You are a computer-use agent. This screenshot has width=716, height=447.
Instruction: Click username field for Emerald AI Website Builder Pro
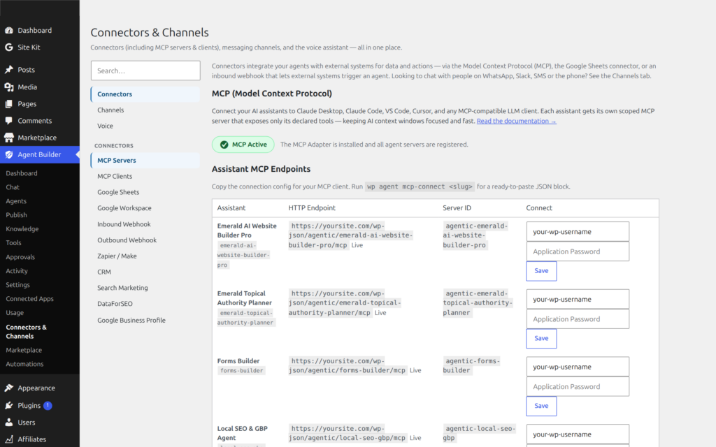point(578,232)
